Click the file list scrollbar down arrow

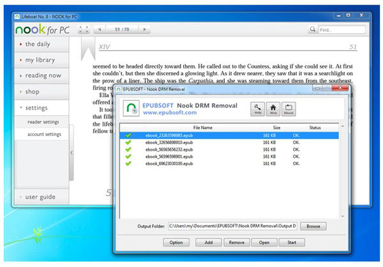(x=342, y=217)
